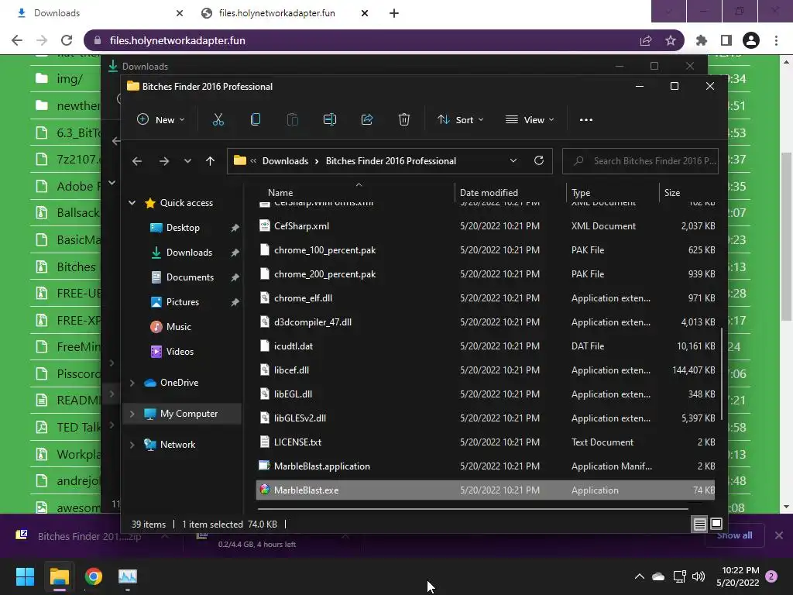This screenshot has height=595, width=793.
Task: Select Downloads in the navigation pane
Action: click(189, 253)
